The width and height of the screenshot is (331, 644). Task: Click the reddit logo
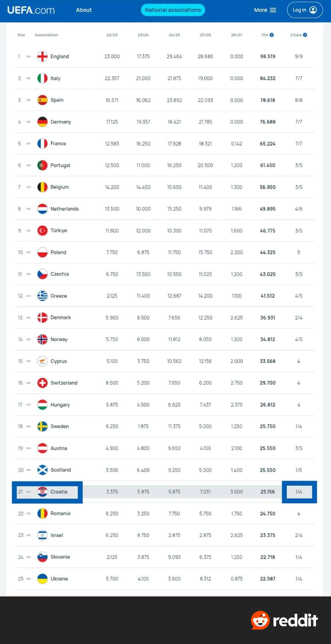pos(284,620)
